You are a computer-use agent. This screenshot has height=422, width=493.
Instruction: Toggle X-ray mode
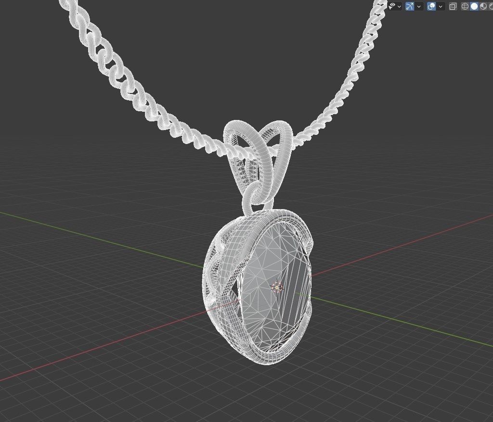click(x=453, y=6)
